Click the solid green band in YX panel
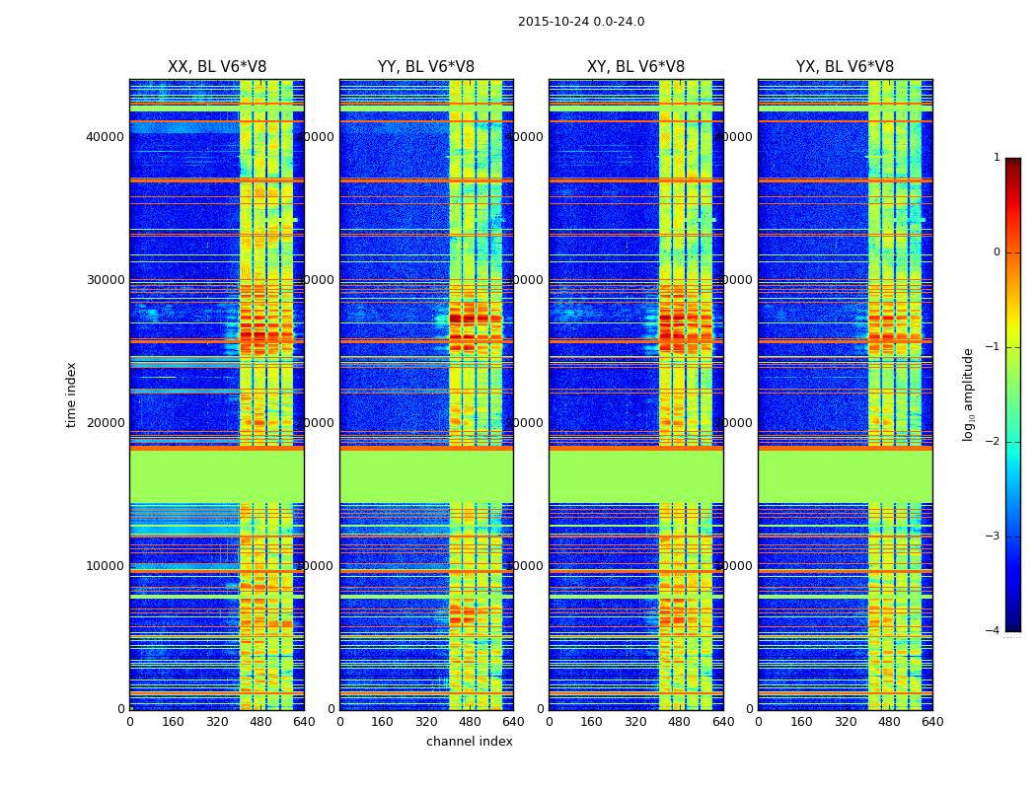The width and height of the screenshot is (1036, 789). (x=845, y=475)
